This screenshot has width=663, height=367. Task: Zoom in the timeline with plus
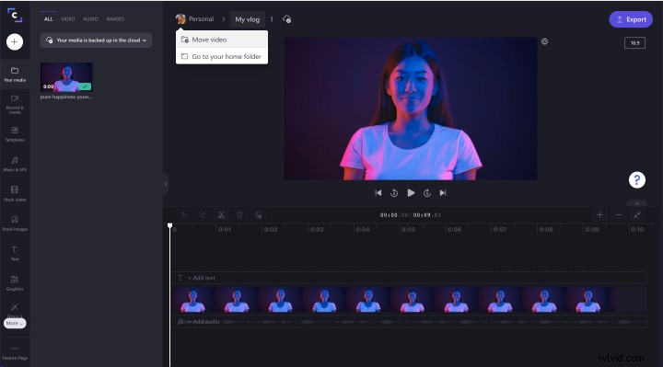point(599,215)
